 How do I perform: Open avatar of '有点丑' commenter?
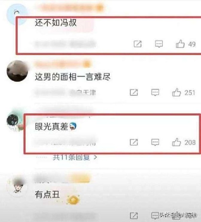(17, 186)
